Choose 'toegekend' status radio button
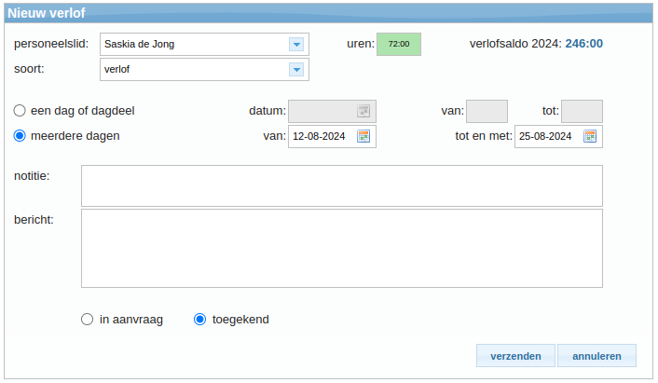 pyautogui.click(x=199, y=319)
